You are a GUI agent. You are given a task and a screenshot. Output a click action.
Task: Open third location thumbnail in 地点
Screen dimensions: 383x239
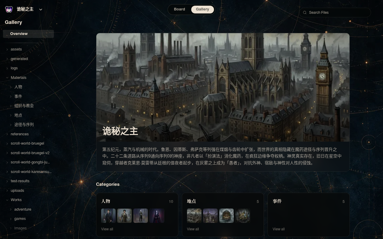tap(227, 216)
